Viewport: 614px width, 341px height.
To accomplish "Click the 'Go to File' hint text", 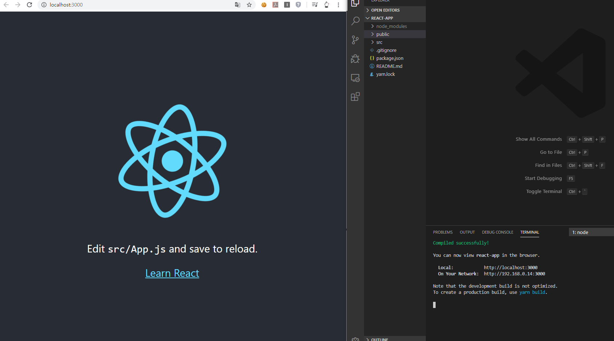I will (551, 152).
